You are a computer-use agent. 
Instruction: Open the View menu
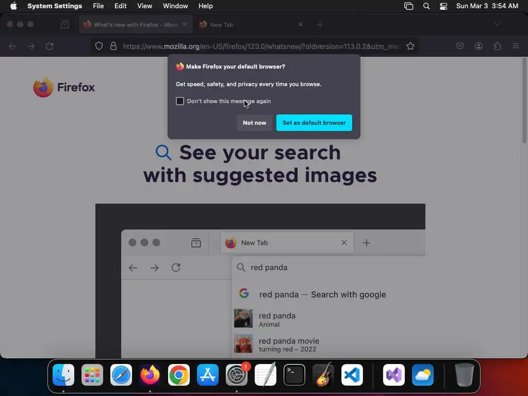145,6
